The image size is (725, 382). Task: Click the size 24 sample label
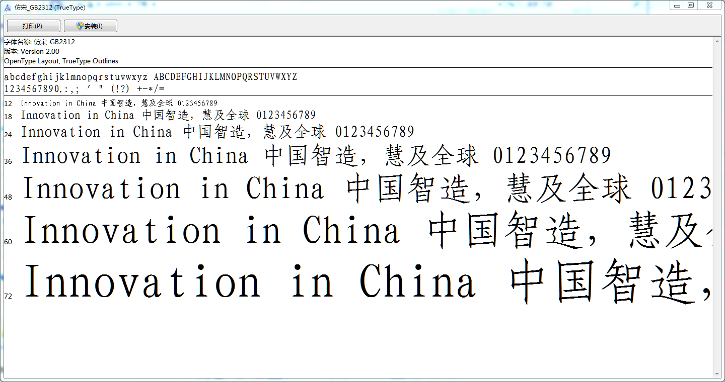pos(8,135)
